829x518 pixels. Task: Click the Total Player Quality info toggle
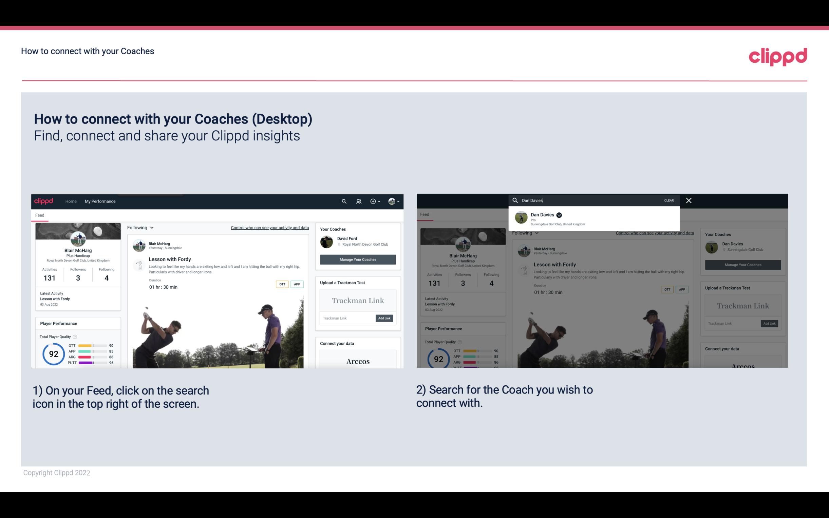75,336
